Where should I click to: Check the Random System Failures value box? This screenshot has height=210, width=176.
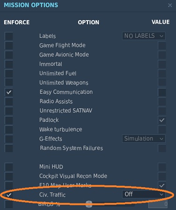(162, 148)
